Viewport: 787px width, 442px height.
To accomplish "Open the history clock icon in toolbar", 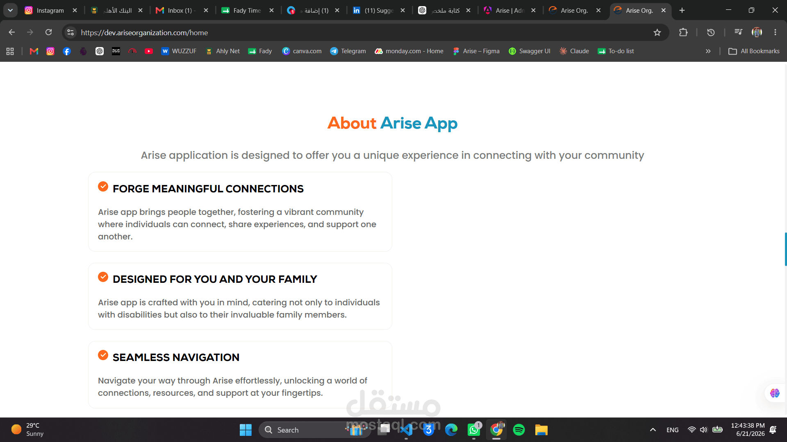I will [x=711, y=32].
